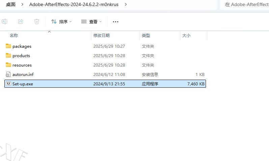Click the 文件夹 type of products row

point(148,55)
